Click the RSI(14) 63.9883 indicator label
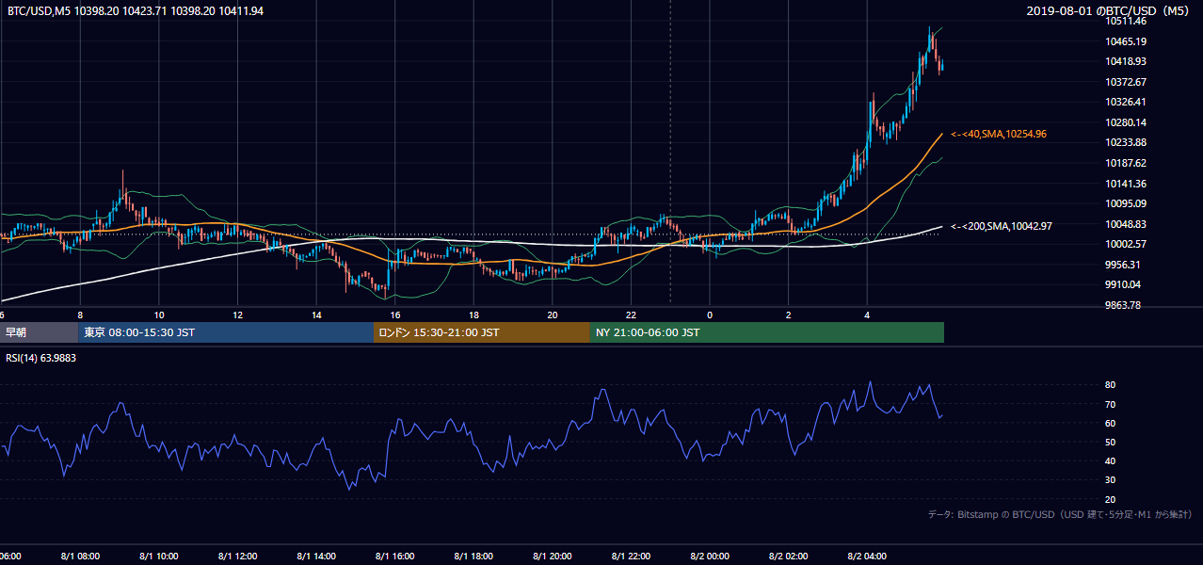This screenshot has width=1203, height=565. pos(40,358)
